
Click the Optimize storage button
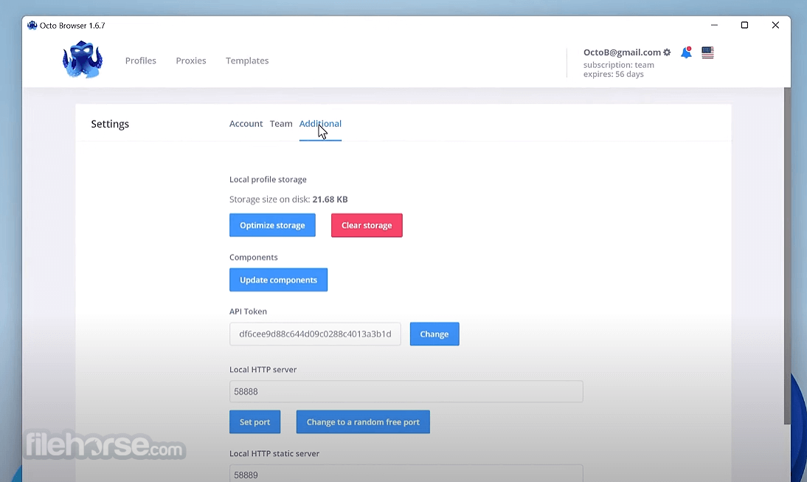pos(272,225)
